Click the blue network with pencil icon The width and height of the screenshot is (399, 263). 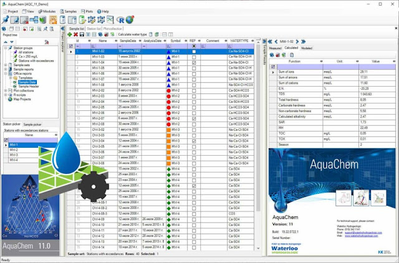point(92,19)
